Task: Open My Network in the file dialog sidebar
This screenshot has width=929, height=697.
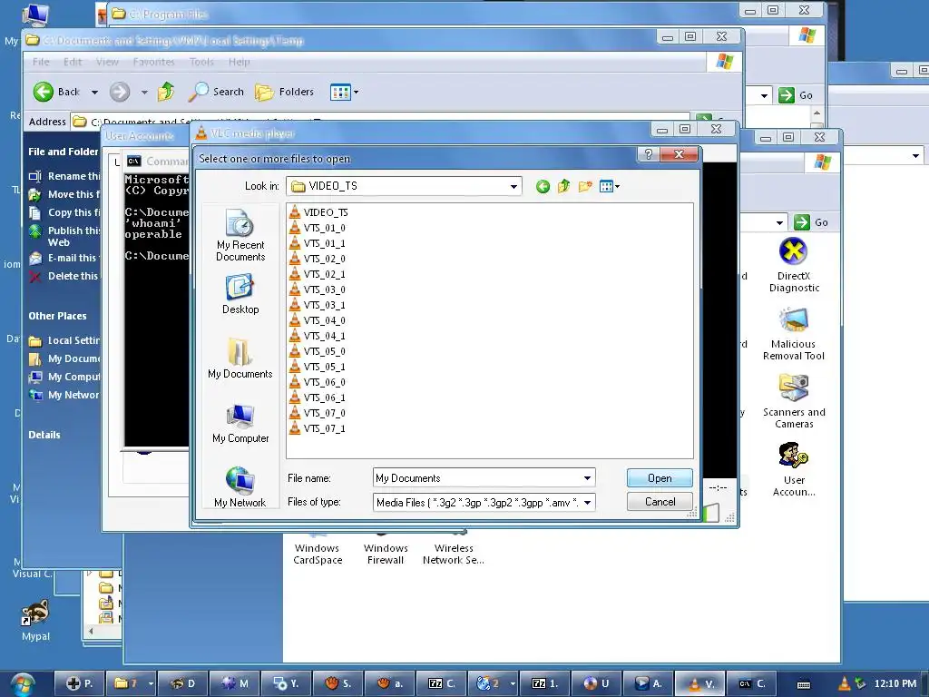Action: tap(240, 487)
